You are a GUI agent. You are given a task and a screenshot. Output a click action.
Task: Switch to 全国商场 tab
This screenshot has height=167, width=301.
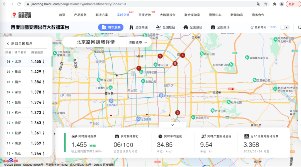tap(220, 27)
